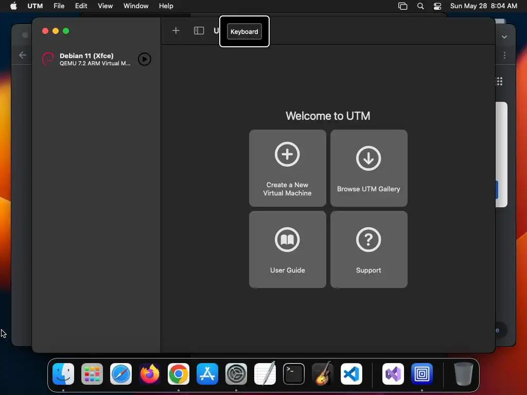Screen dimensions: 527x395
Task: Click back arrow in background window
Action: 23,55
